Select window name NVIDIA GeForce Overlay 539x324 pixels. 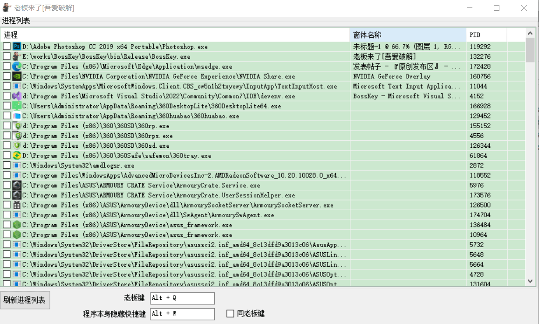pyautogui.click(x=391, y=76)
